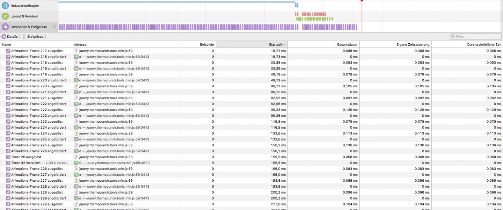
Task: Click the Layout & Rendern timeline icon
Action: (x=5, y=16)
